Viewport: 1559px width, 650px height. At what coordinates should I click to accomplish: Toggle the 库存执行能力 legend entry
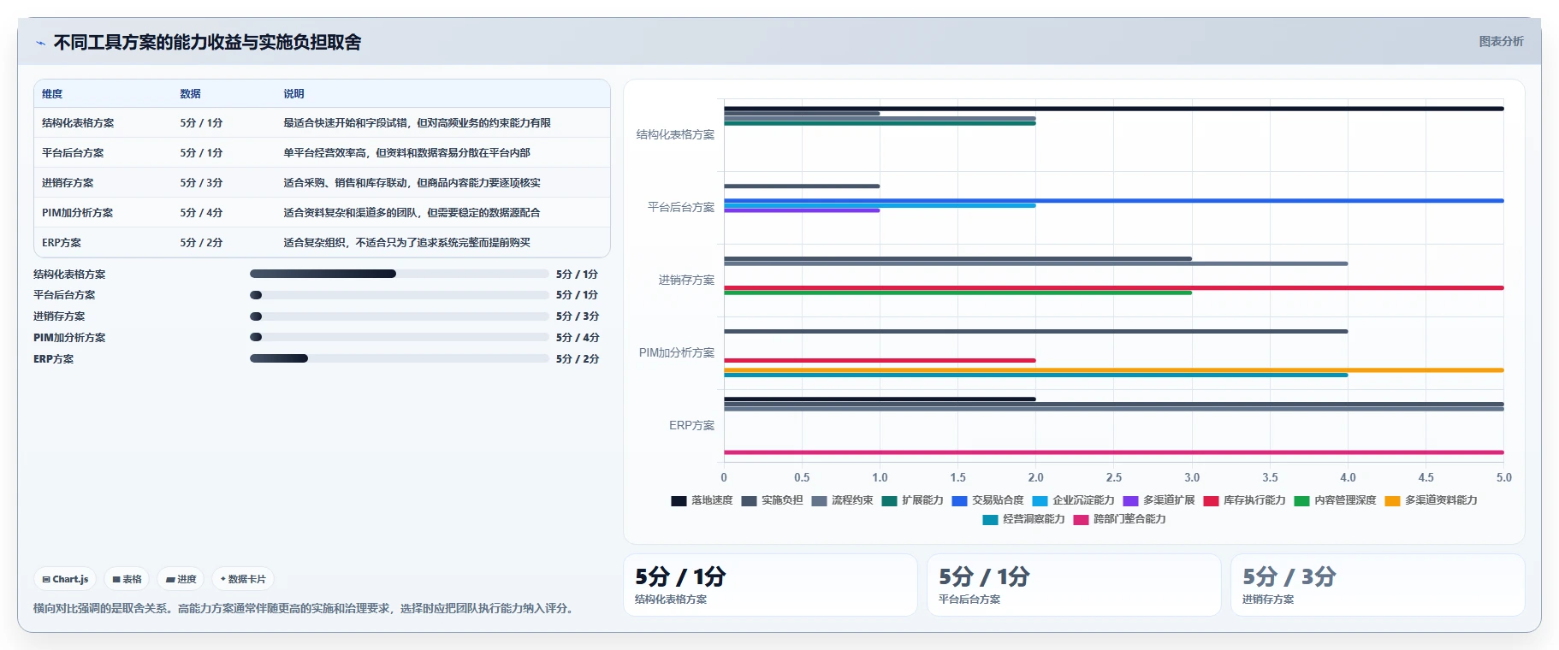(x=1244, y=500)
